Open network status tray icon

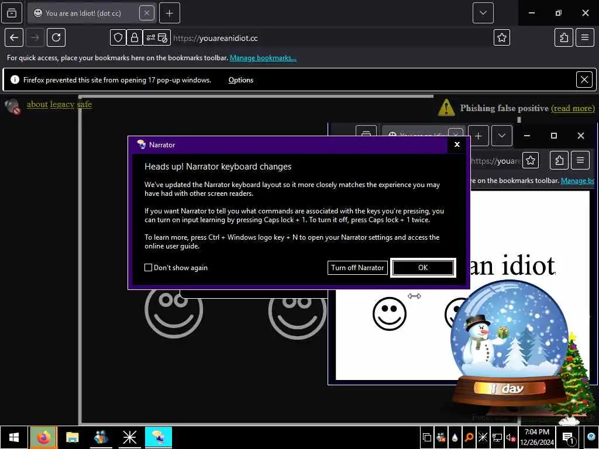pyautogui.click(x=497, y=437)
